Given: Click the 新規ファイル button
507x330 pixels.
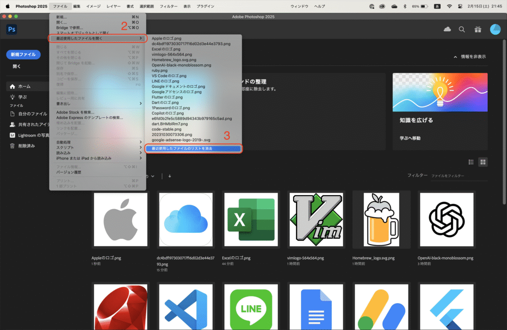Looking at the screenshot, I should [x=23, y=55].
